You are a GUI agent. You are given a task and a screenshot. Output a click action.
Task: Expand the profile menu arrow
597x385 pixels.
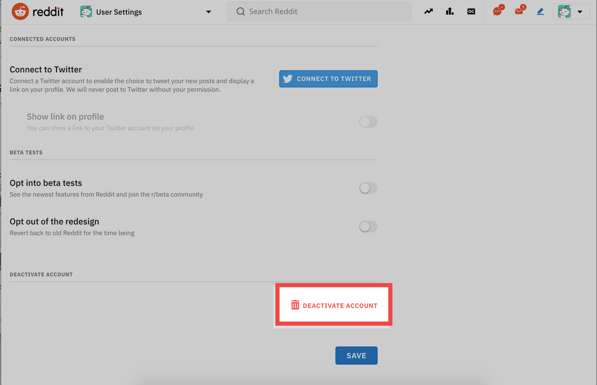[580, 12]
